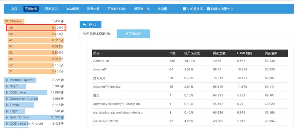The image size is (294, 131).
Task: Click the back arrow icon in 返回
Action: tap(84, 25)
